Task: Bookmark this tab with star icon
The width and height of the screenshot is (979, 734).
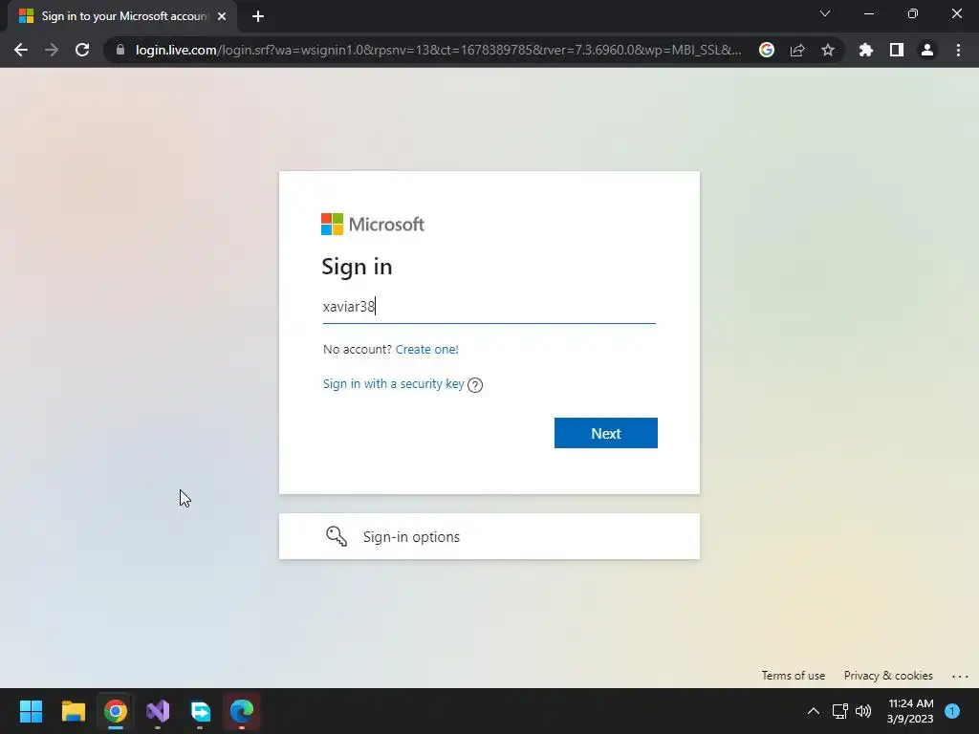Action: pos(828,50)
